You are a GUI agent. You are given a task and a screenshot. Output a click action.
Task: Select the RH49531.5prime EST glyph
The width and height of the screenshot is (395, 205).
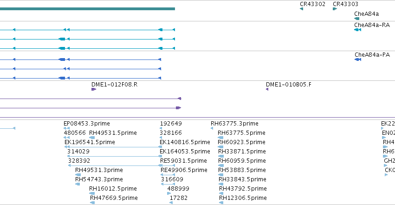click(x=92, y=138)
